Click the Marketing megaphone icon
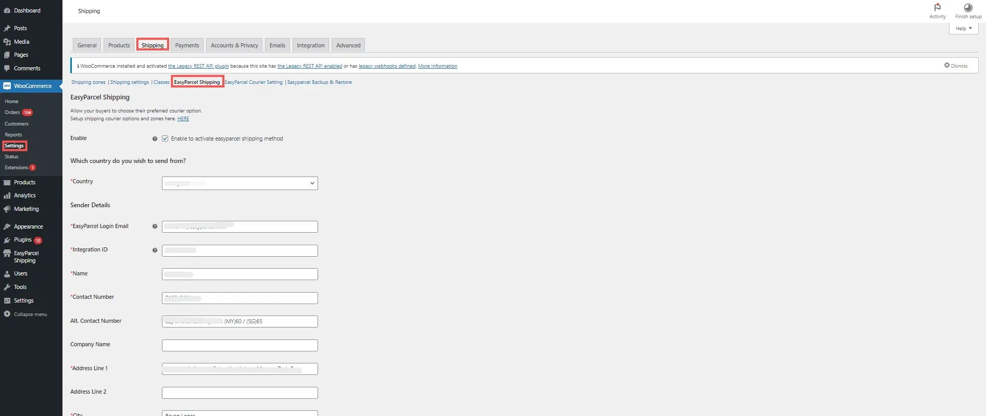Image resolution: width=986 pixels, height=416 pixels. point(7,209)
